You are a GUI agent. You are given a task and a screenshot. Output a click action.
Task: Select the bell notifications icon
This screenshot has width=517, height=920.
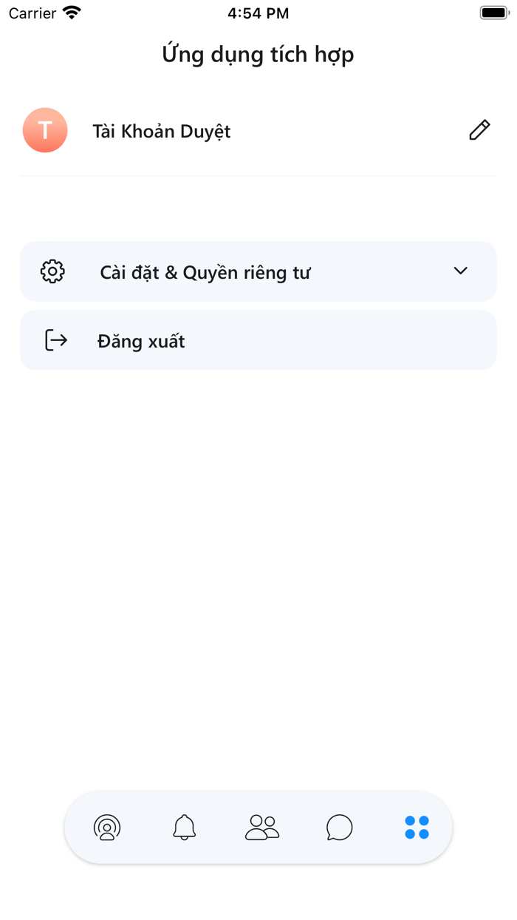[184, 828]
